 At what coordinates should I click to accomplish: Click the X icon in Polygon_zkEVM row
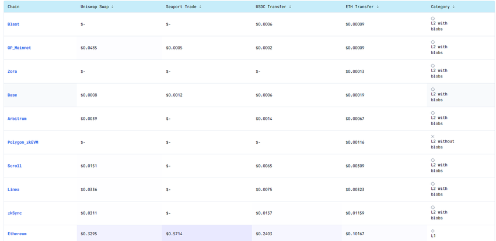point(433,136)
